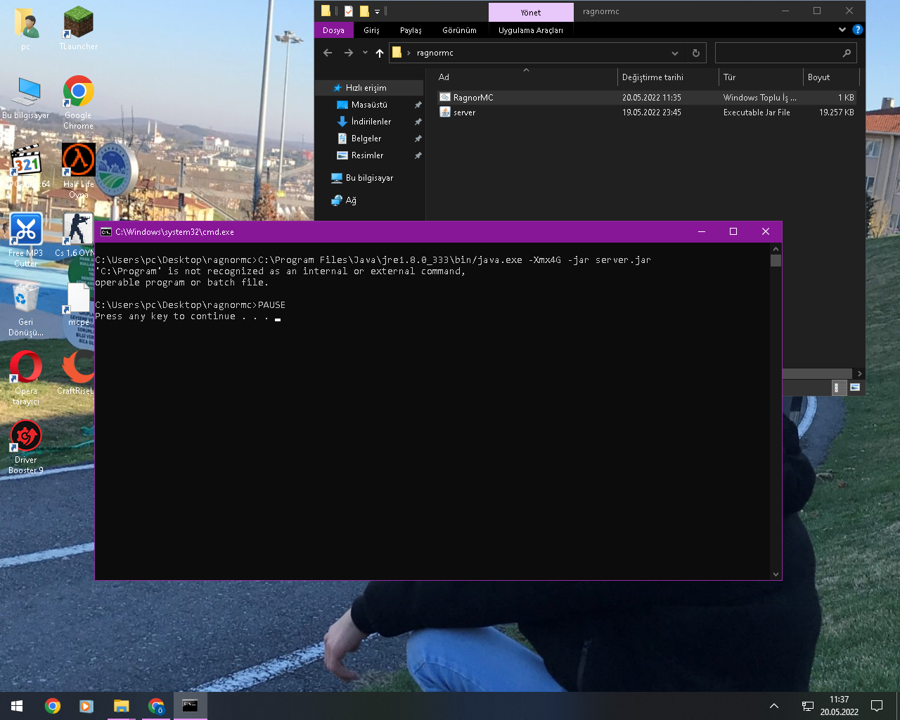
Task: Select the Yönet contextual tab
Action: click(x=531, y=12)
